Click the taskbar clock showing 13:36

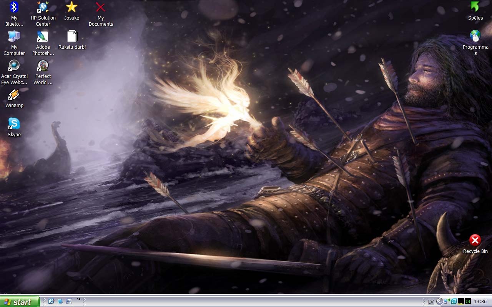point(480,302)
